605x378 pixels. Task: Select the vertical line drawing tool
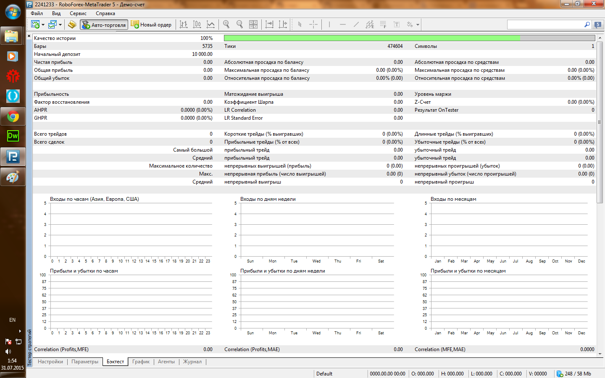[329, 25]
